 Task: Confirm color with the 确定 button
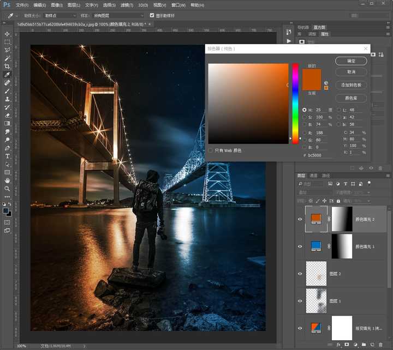tap(351, 61)
